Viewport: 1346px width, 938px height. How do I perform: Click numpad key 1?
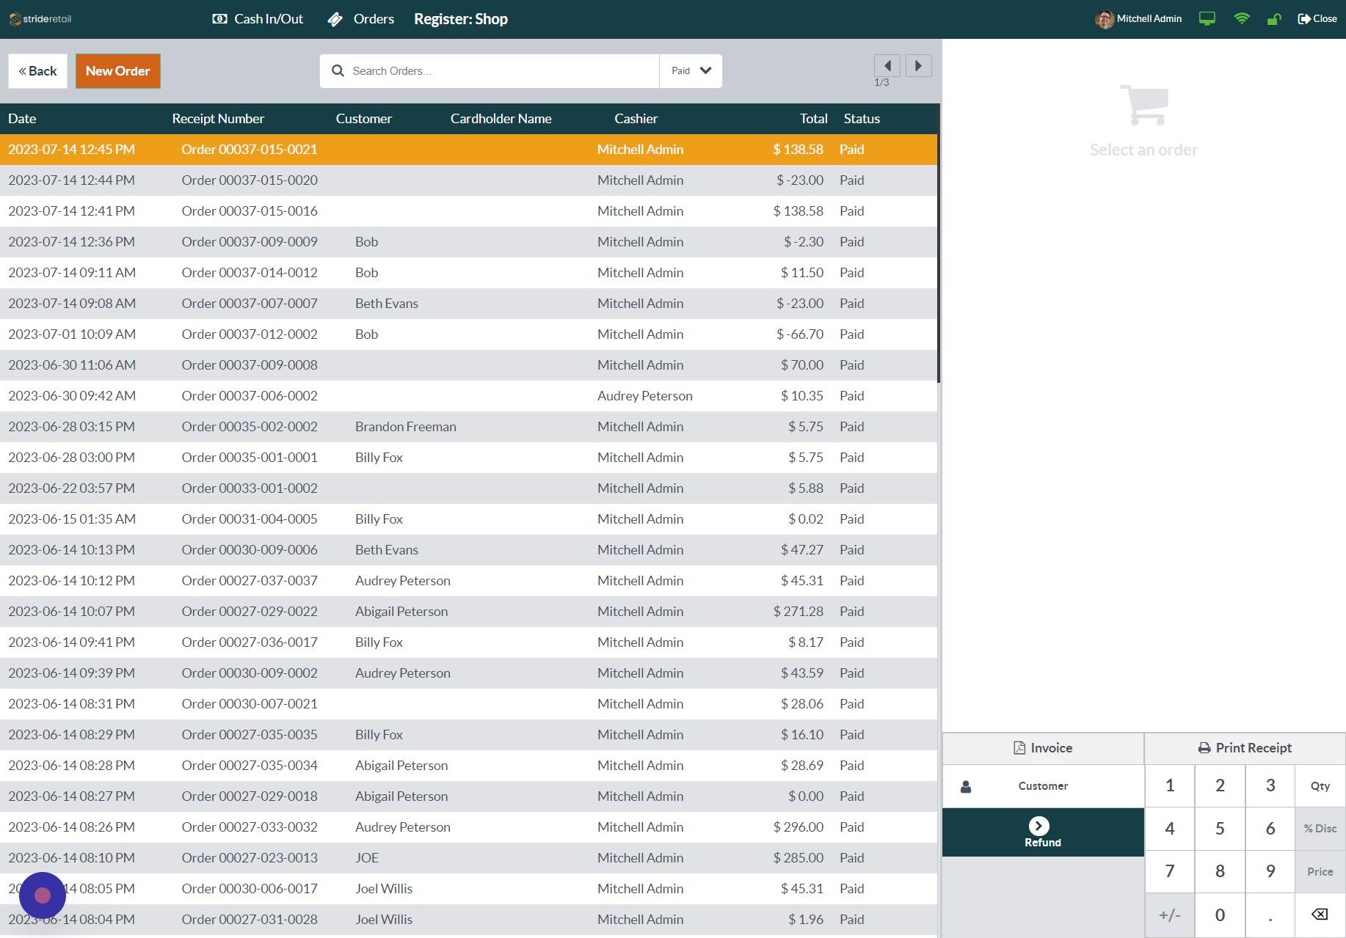(1170, 786)
